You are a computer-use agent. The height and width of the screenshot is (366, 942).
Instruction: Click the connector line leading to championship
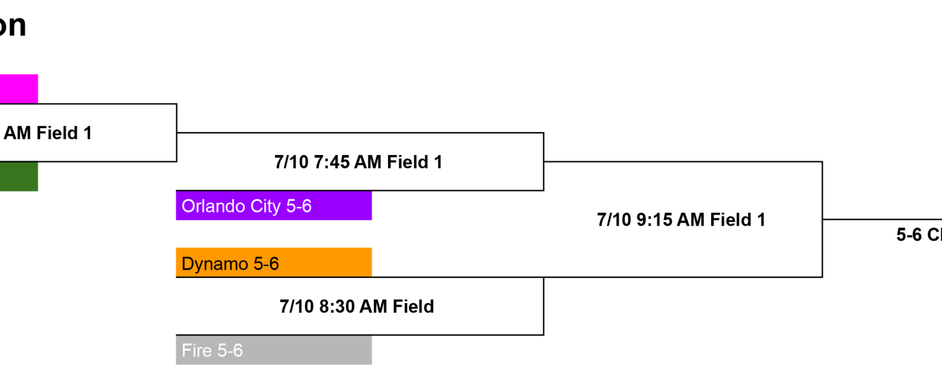[x=882, y=219]
